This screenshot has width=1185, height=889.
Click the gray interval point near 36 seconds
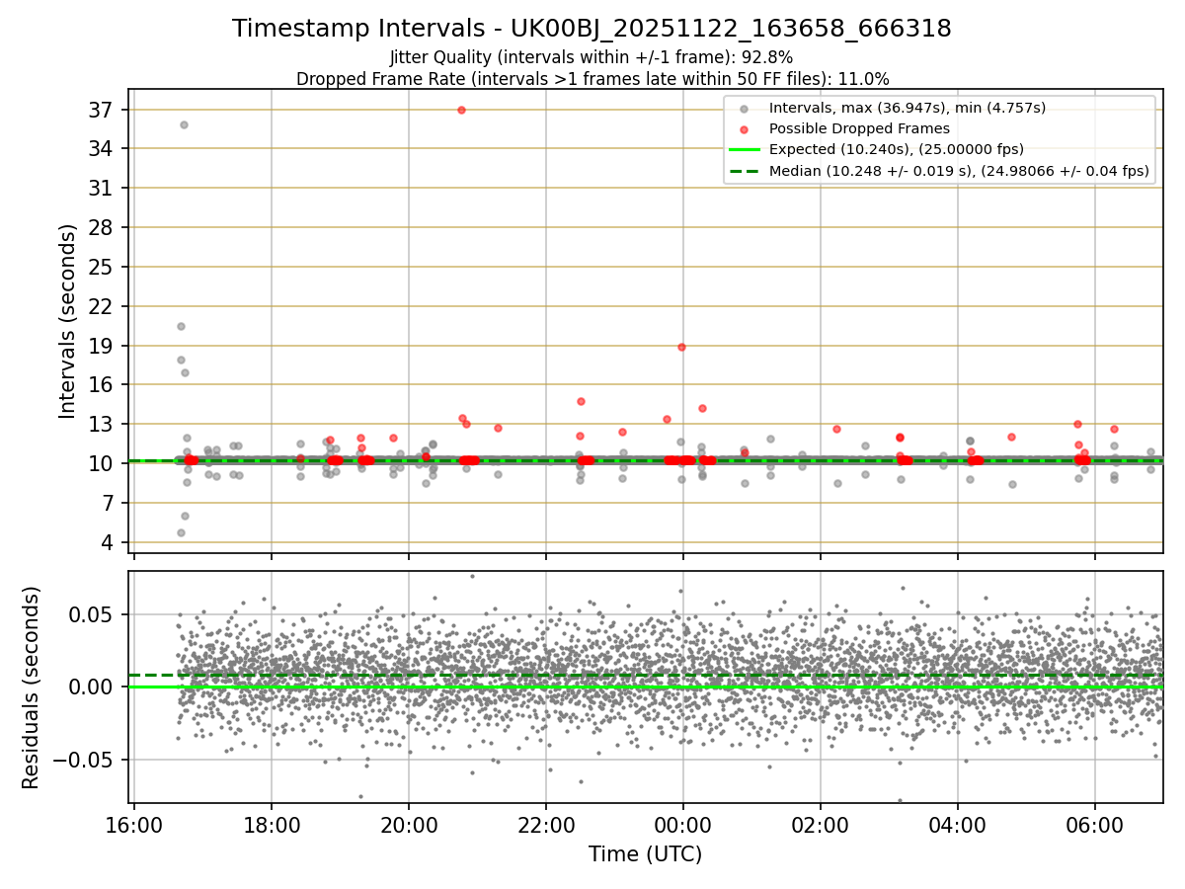pos(184,124)
